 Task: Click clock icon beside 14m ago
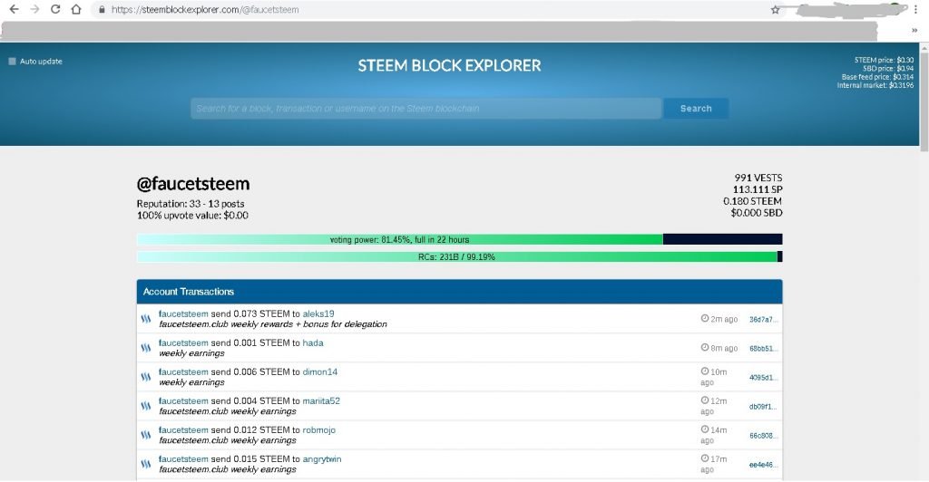(x=704, y=429)
